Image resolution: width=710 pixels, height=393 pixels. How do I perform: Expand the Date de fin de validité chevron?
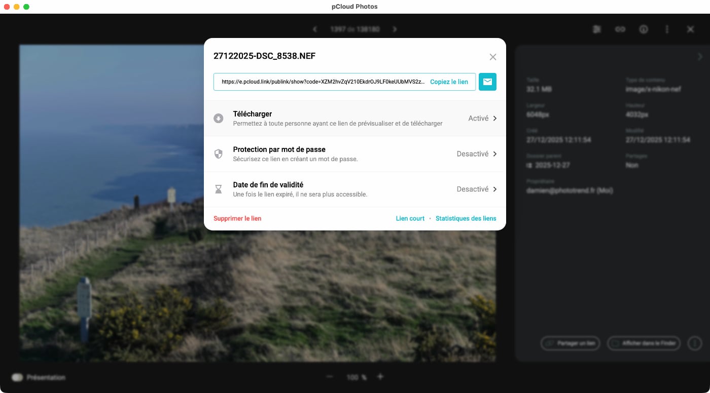(x=494, y=189)
